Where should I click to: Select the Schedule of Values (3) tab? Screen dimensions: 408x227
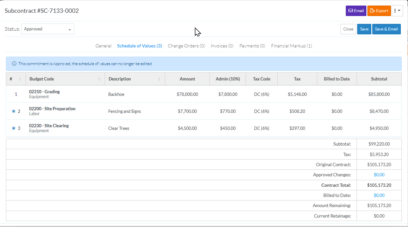tap(139, 46)
